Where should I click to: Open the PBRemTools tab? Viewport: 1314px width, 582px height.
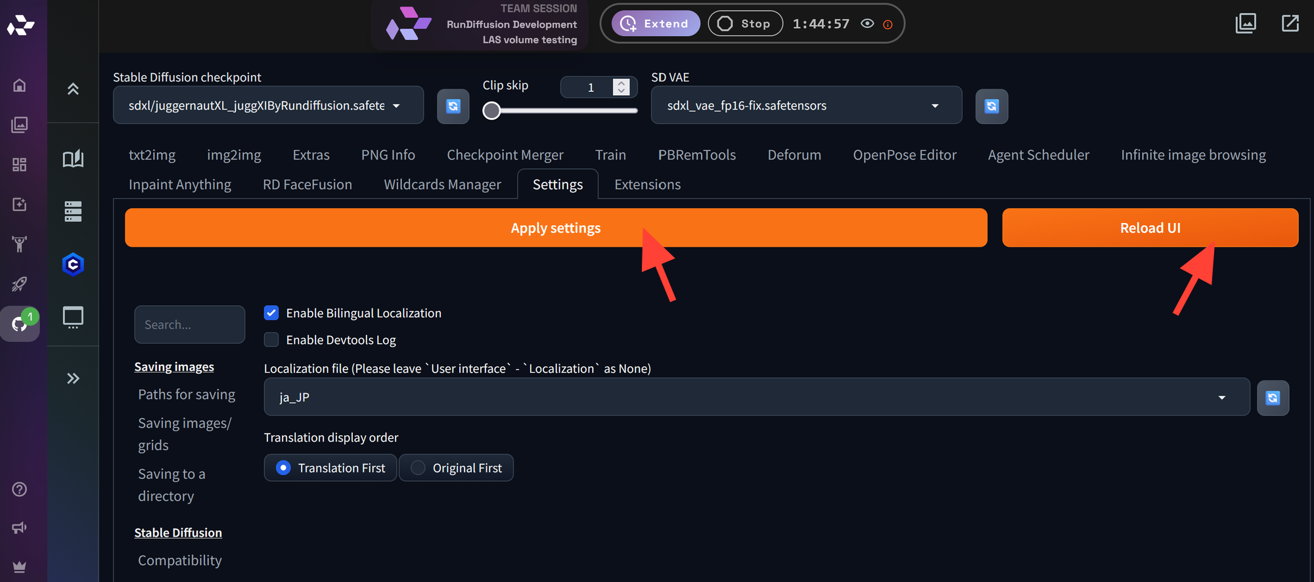697,155
